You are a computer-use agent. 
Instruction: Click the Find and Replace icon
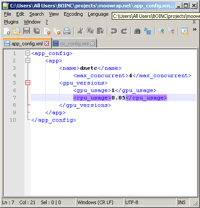148,31
